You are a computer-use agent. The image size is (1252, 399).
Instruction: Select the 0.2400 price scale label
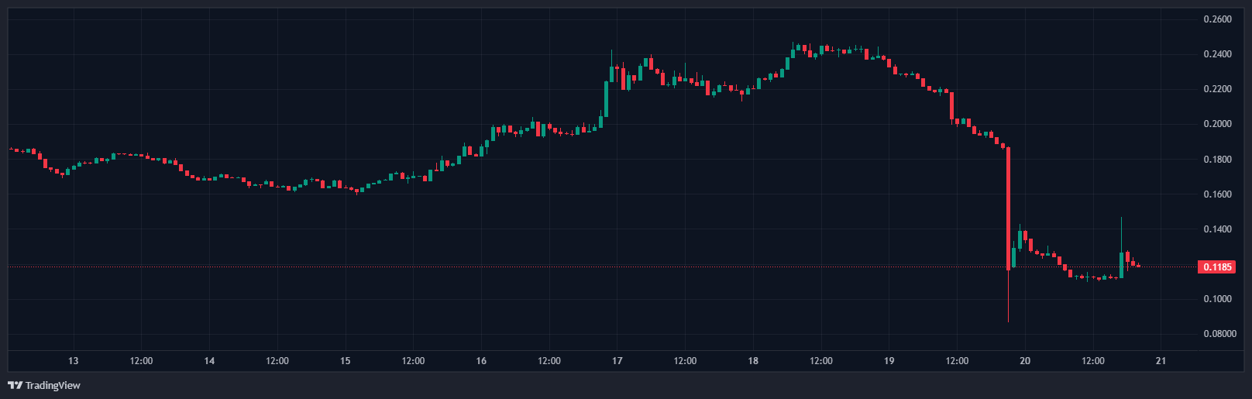(x=1217, y=54)
